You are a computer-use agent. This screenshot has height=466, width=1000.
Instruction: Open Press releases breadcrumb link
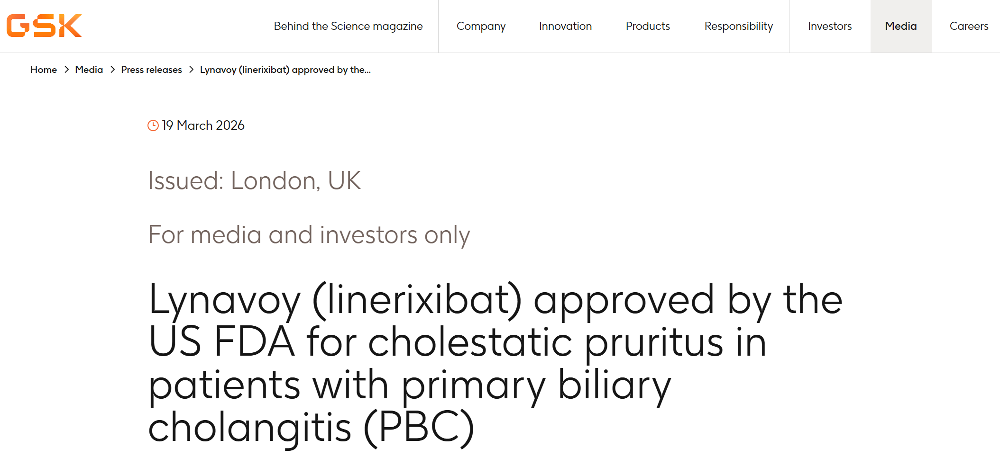(151, 70)
